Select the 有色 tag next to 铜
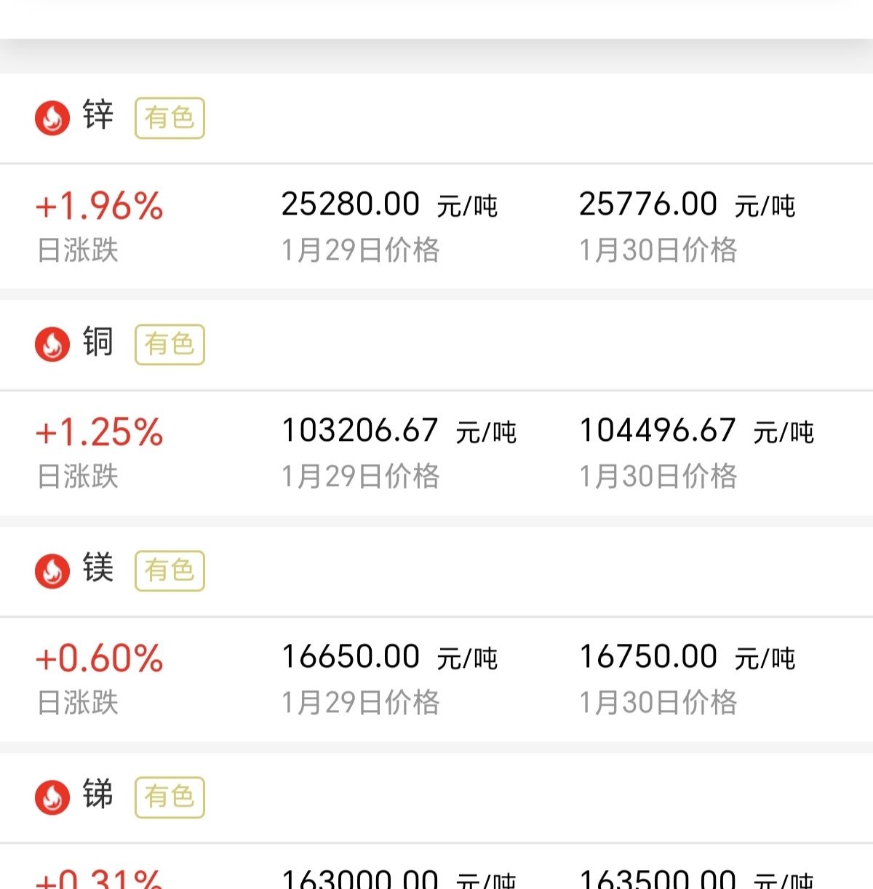 (x=170, y=344)
